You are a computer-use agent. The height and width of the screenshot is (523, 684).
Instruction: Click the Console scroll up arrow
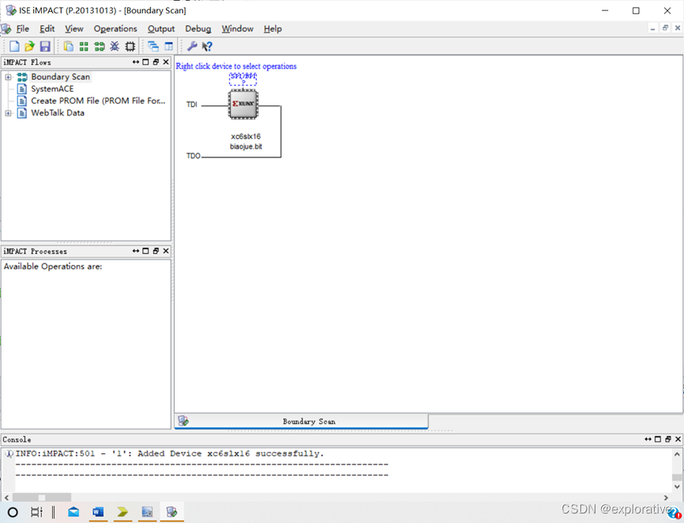(x=677, y=454)
